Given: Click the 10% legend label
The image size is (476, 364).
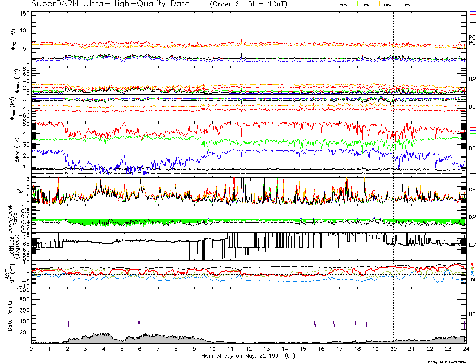Looking at the screenshot, I should [387, 4].
